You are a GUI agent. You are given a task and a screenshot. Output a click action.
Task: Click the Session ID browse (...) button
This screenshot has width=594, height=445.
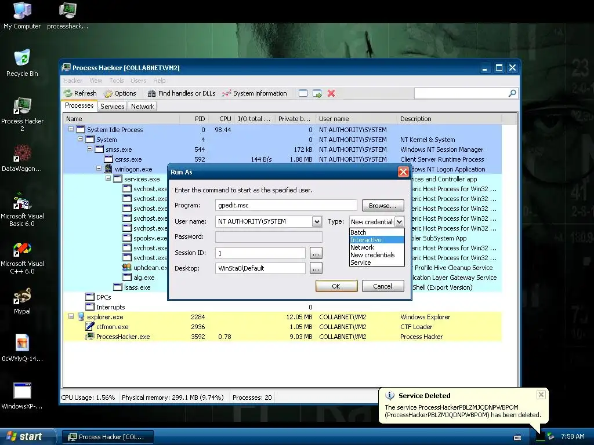click(316, 253)
